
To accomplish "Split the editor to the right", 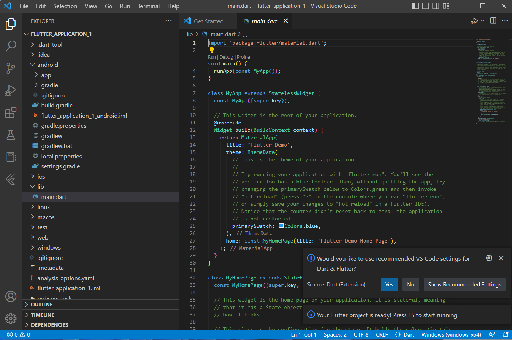I will click(493, 21).
